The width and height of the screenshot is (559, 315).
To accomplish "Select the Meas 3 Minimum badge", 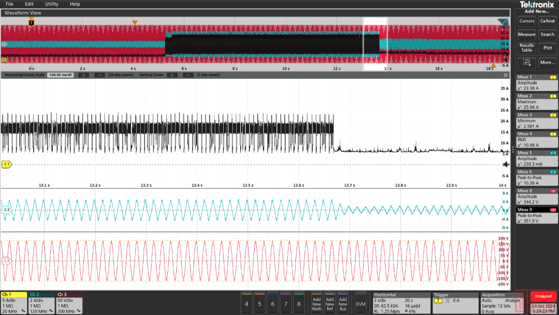I will pyautogui.click(x=537, y=121).
